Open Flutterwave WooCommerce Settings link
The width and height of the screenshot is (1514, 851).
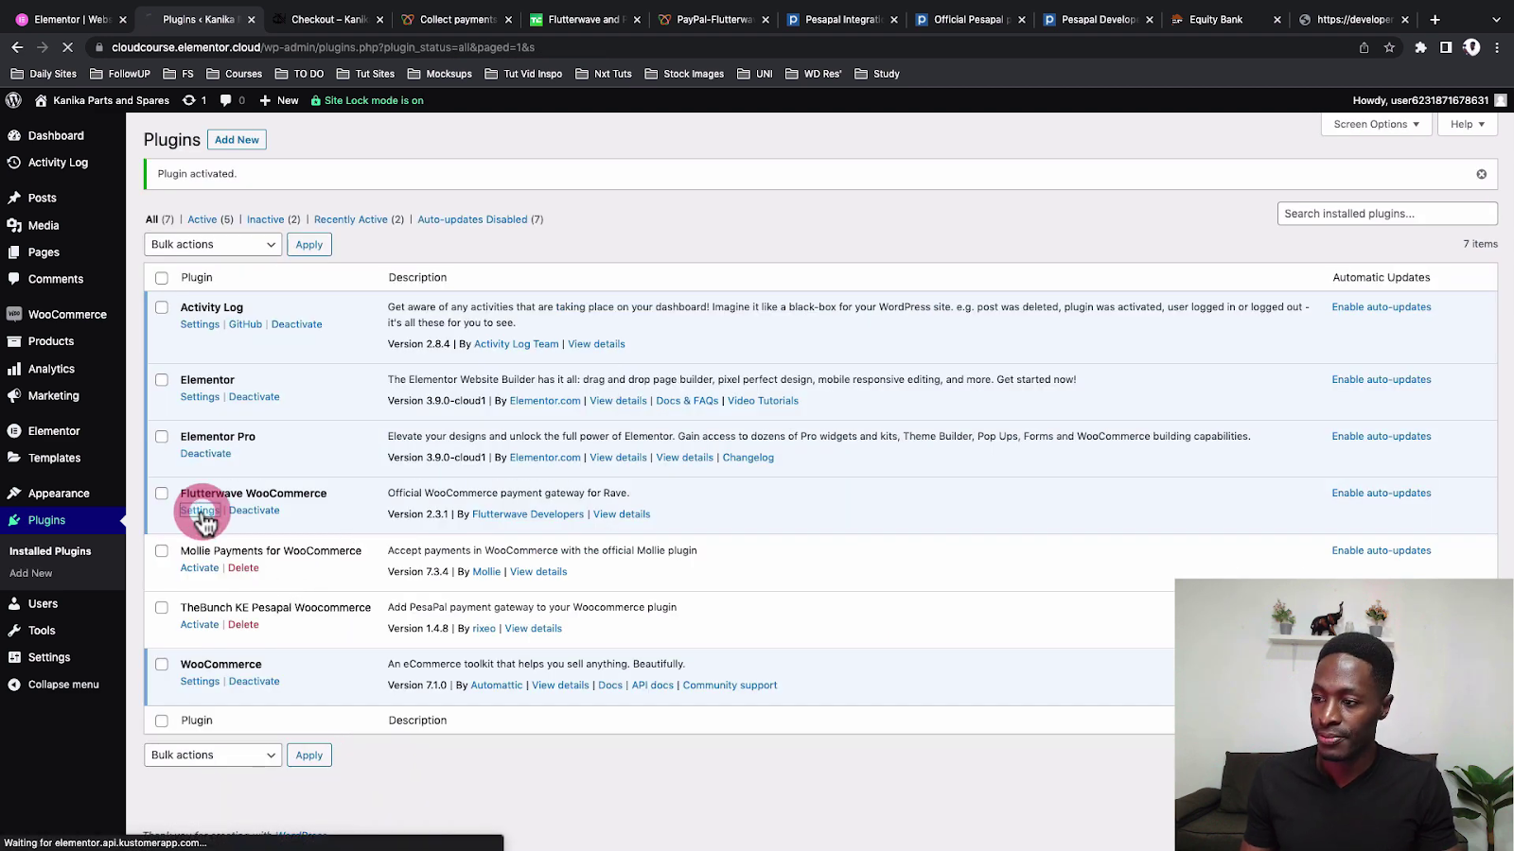(x=200, y=511)
